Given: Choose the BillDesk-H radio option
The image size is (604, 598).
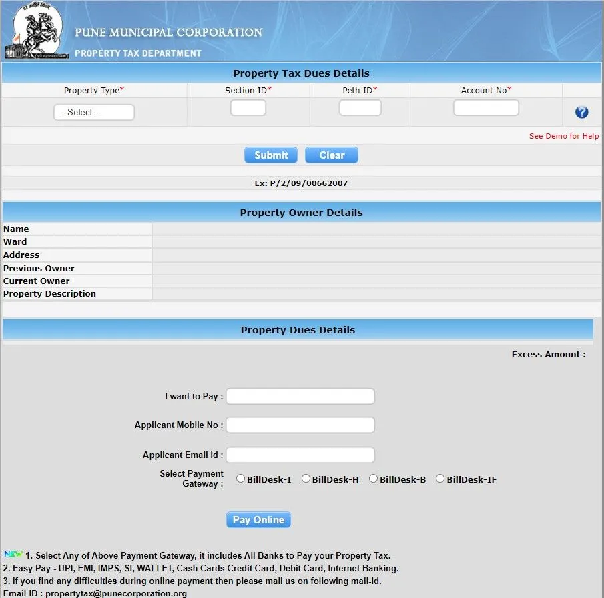Looking at the screenshot, I should tap(306, 479).
